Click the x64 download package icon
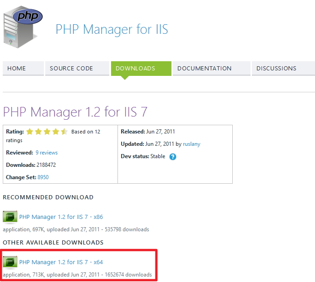The image size is (315, 282). click(10, 262)
